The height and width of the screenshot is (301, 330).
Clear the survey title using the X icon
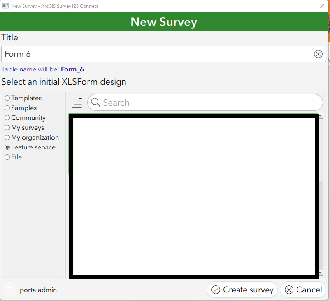pos(318,54)
